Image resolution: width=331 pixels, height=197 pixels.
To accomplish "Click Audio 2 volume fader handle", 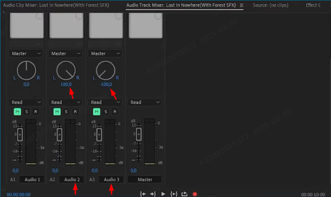I will pyautogui.click(x=59, y=134).
